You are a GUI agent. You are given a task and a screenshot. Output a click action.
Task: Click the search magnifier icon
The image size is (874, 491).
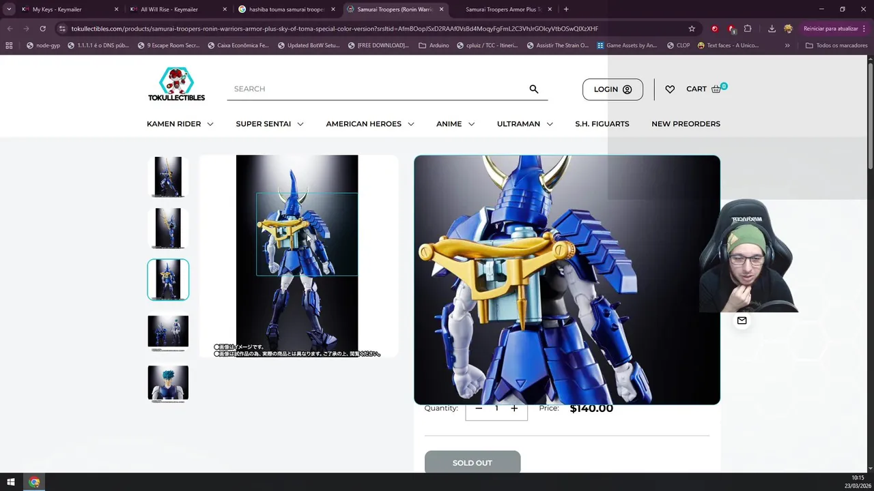[x=534, y=89]
